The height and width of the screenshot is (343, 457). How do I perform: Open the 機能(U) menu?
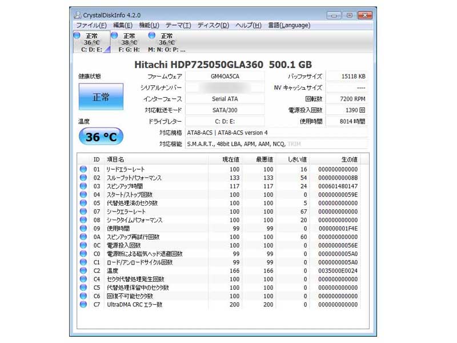coord(149,25)
